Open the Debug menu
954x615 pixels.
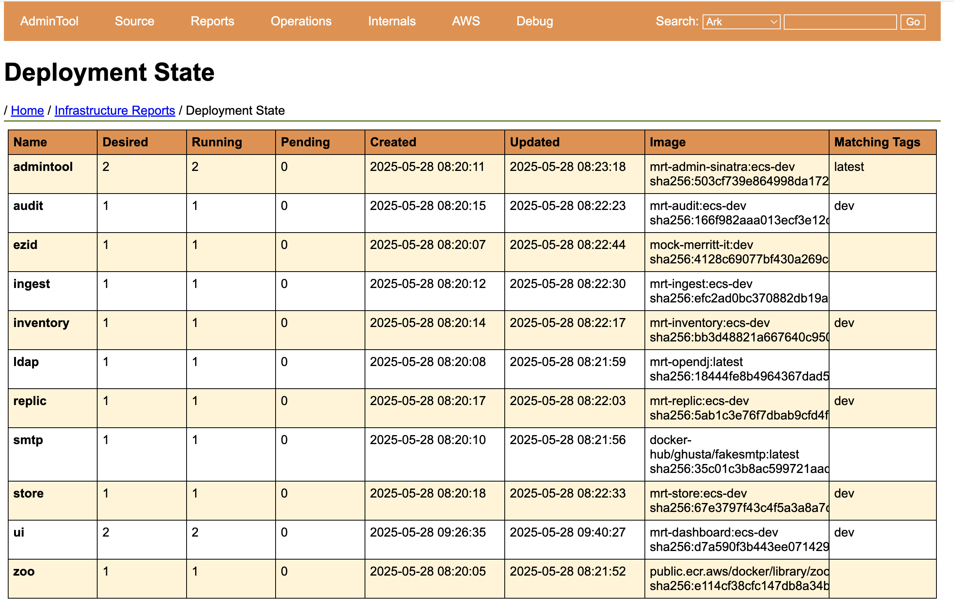534,21
